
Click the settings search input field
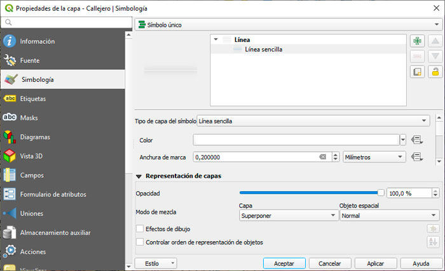pos(66,22)
